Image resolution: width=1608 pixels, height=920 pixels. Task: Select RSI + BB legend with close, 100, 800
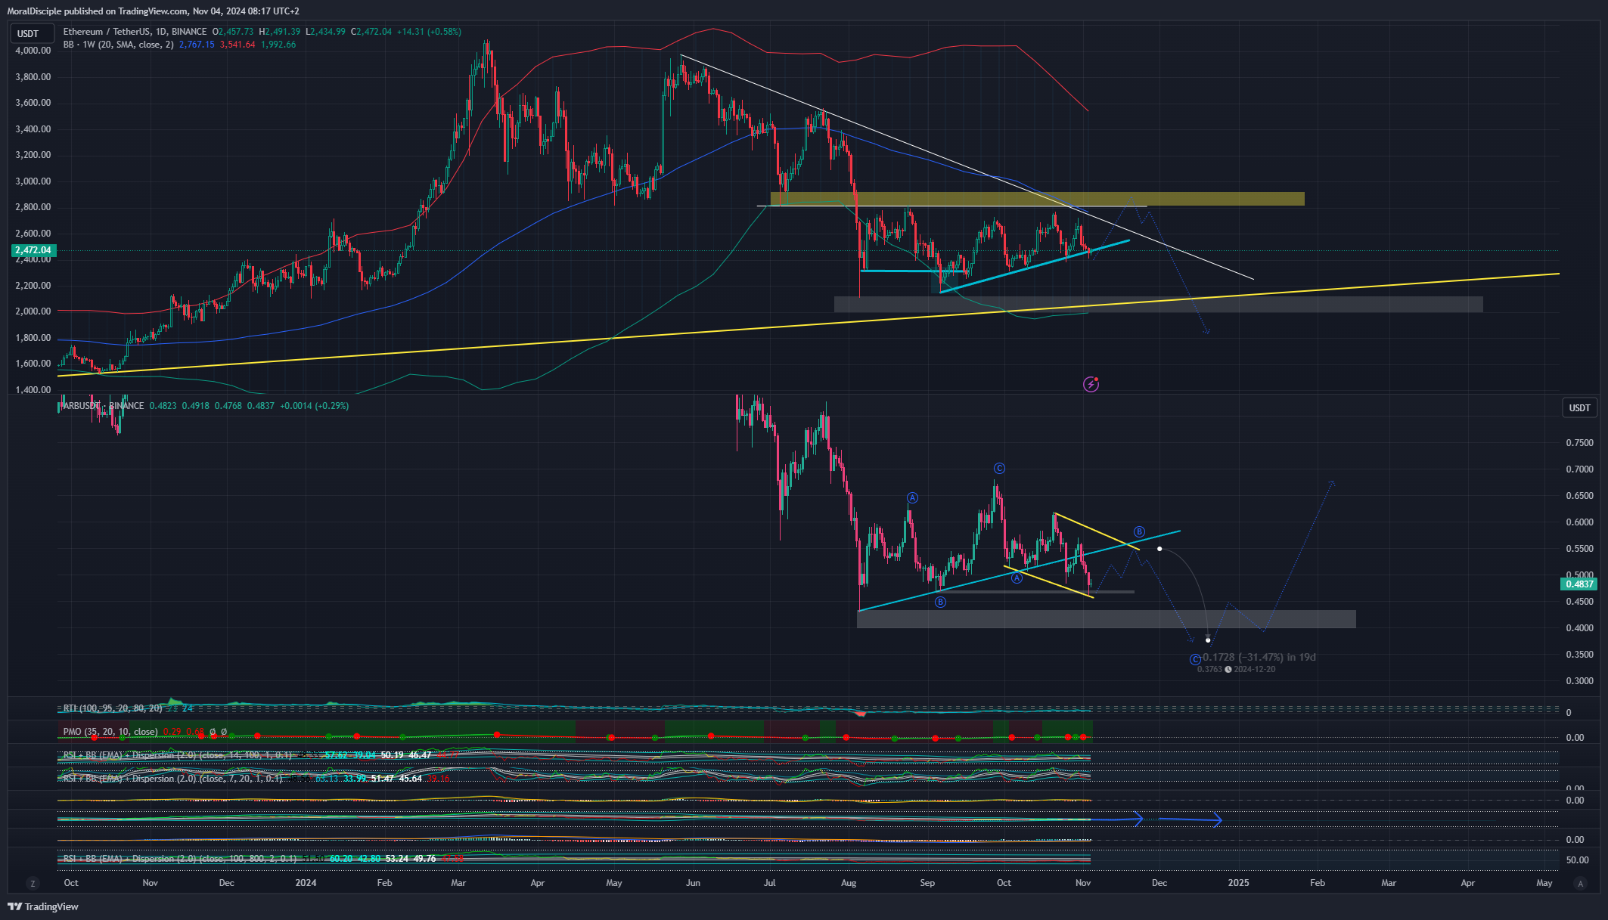click(180, 859)
